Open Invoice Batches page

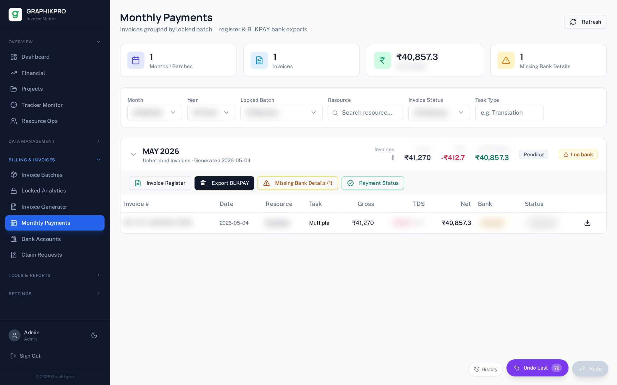[55, 175]
